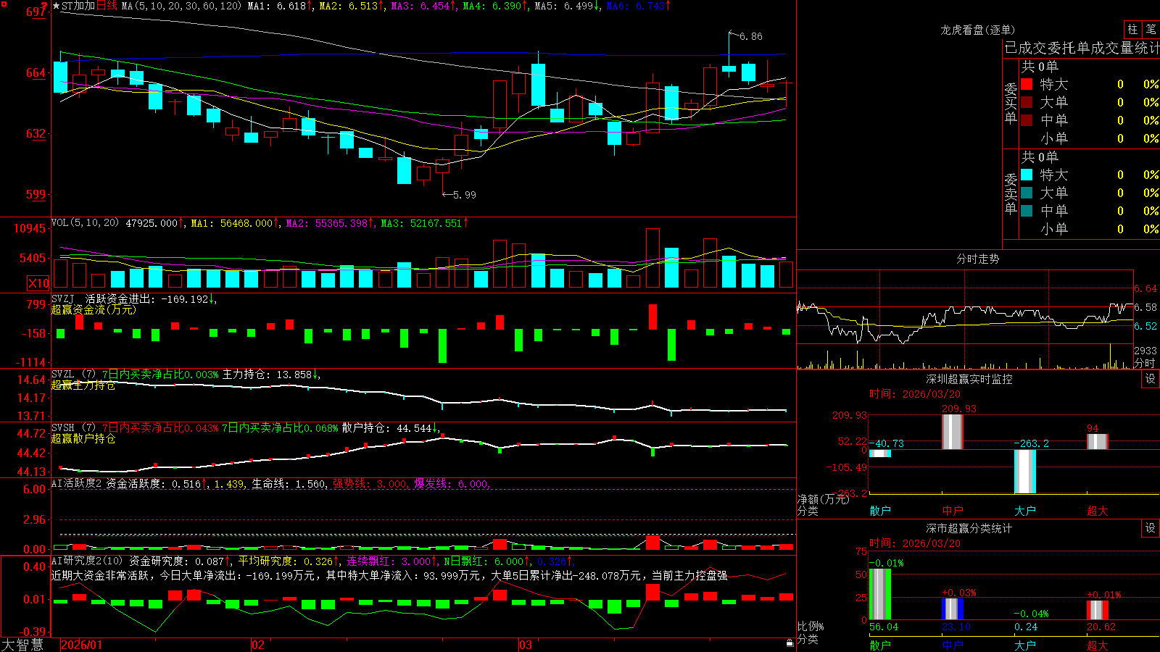Click the star icon beside ST加加
Image resolution: width=1160 pixels, height=652 pixels.
point(57,6)
